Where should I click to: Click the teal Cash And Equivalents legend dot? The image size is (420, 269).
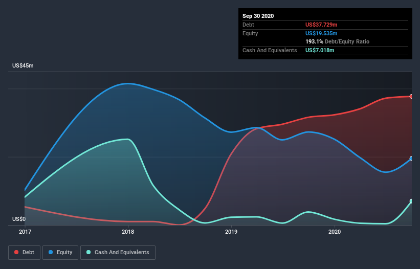89,252
